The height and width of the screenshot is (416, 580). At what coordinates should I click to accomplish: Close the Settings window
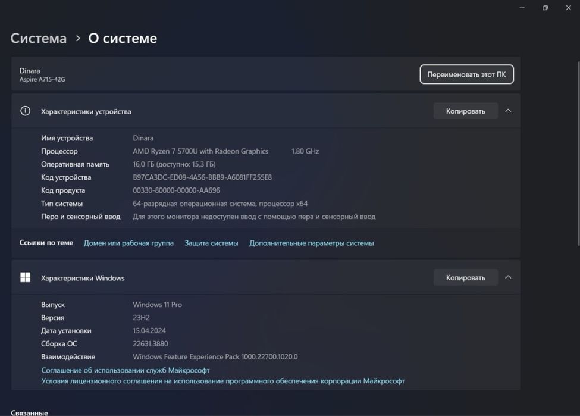pyautogui.click(x=569, y=8)
